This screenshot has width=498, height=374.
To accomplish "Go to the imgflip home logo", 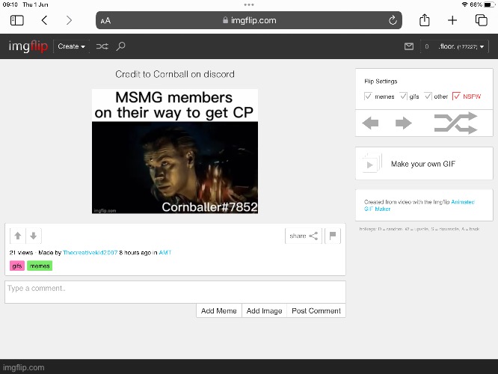I will click(28, 46).
